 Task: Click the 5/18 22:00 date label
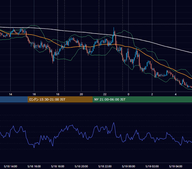click(105, 166)
